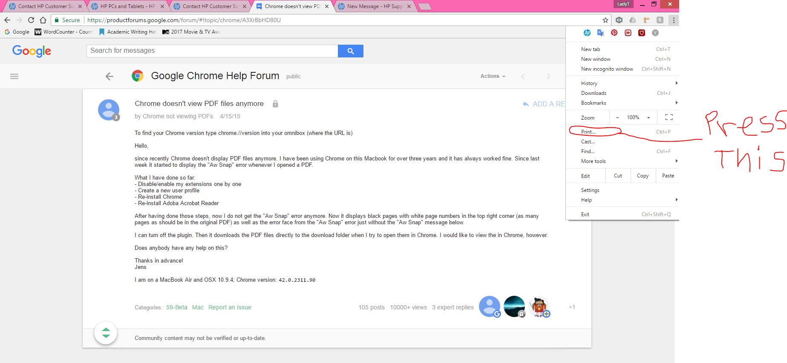Return to topic list with forum back arrow
The height and width of the screenshot is (363, 787).
110,77
